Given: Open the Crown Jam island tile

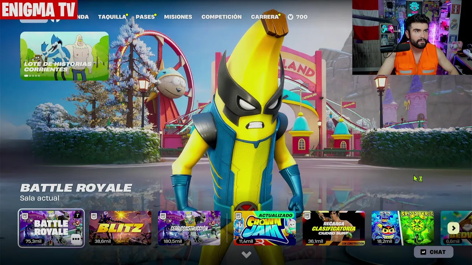Looking at the screenshot, I should click(264, 228).
